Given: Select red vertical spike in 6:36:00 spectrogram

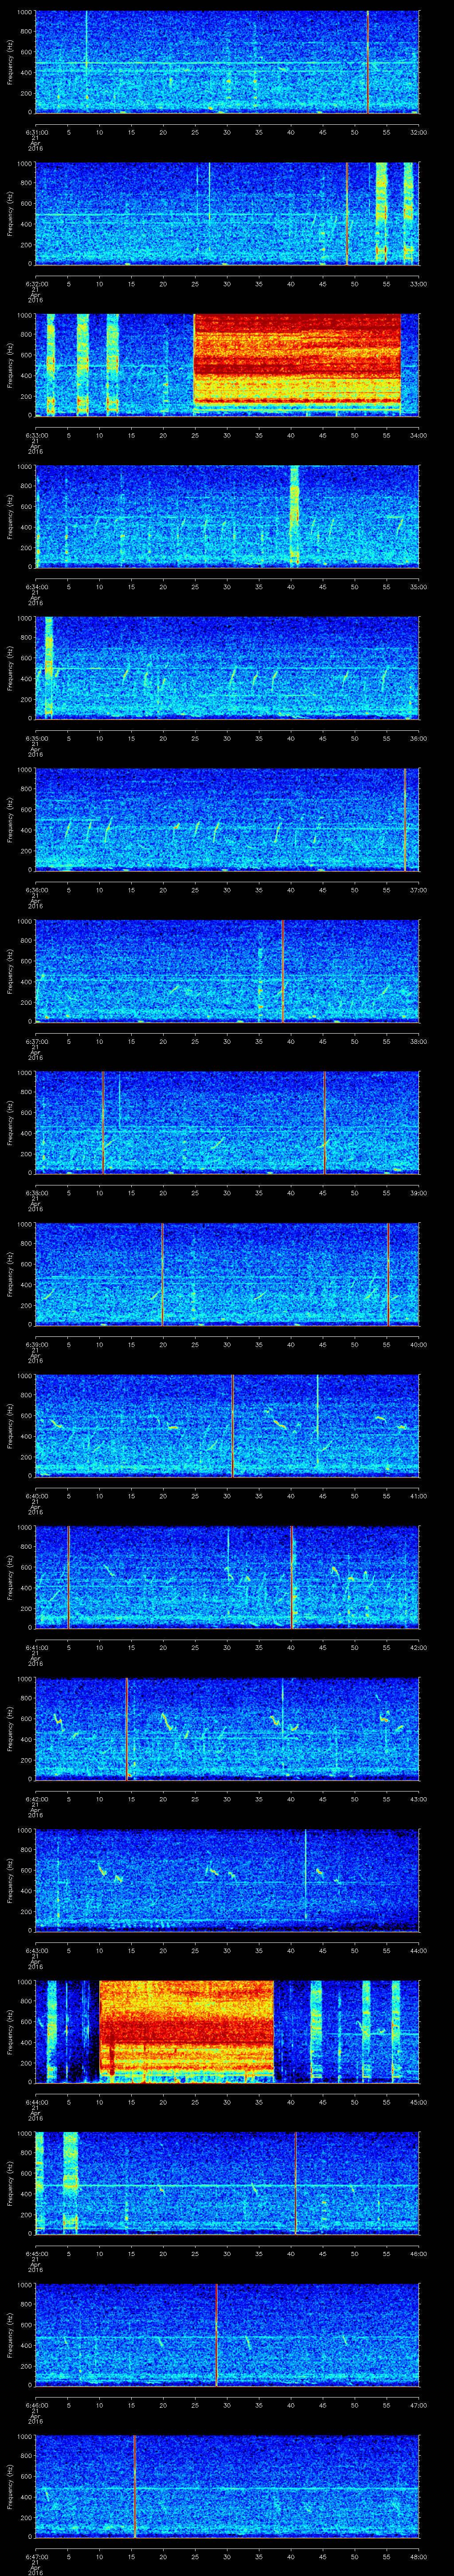Looking at the screenshot, I should [x=405, y=819].
